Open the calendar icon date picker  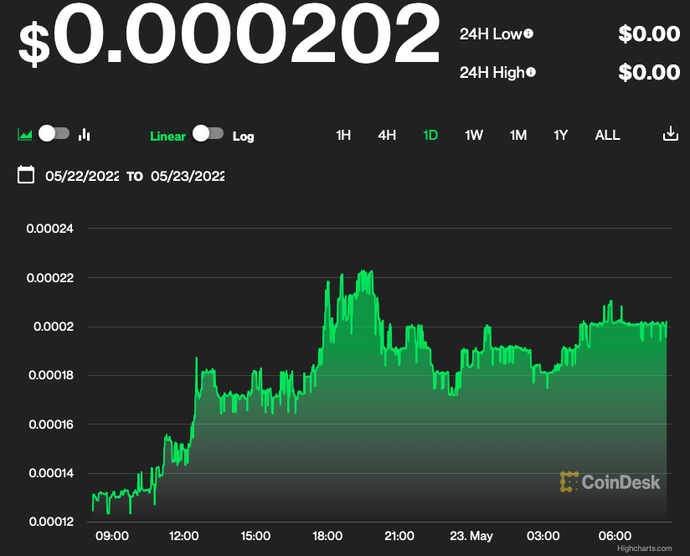point(26,175)
